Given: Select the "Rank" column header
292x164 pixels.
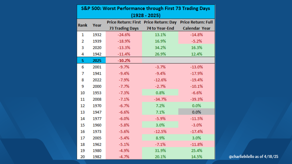Looking at the screenshot, I should pyautogui.click(x=82, y=25).
